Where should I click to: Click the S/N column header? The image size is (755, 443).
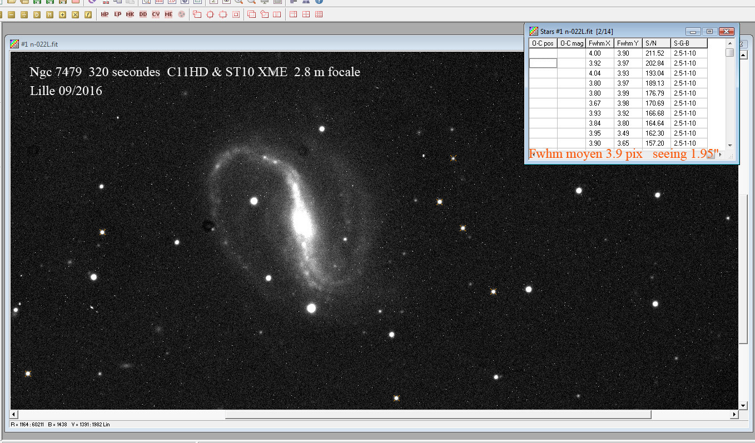[656, 43]
